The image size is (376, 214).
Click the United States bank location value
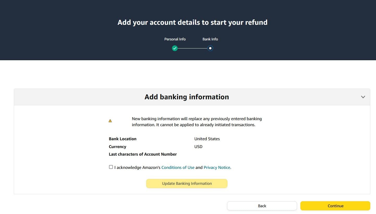(207, 139)
